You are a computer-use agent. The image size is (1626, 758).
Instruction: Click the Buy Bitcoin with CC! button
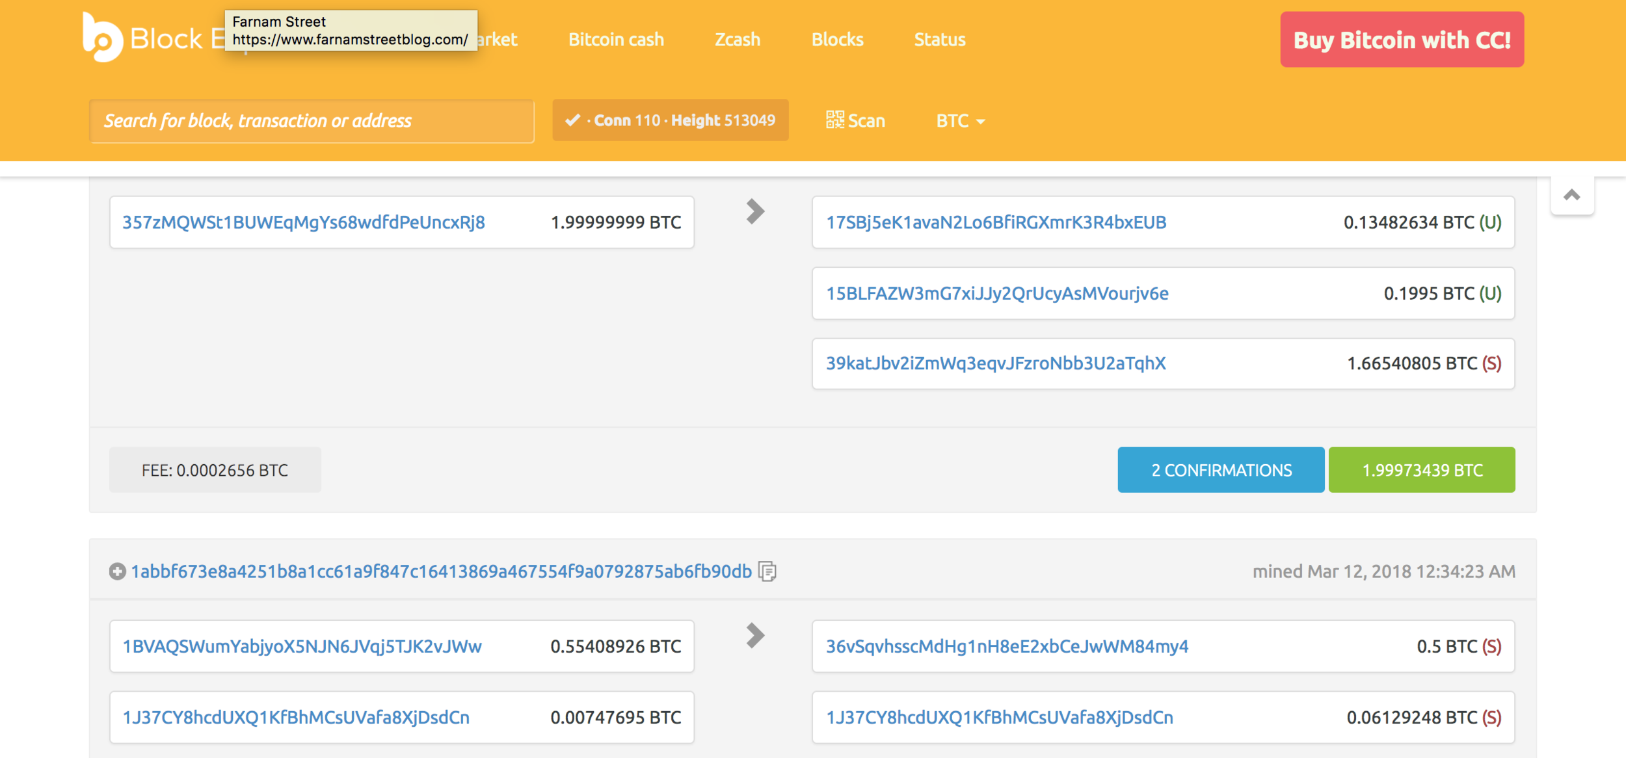[x=1402, y=40]
